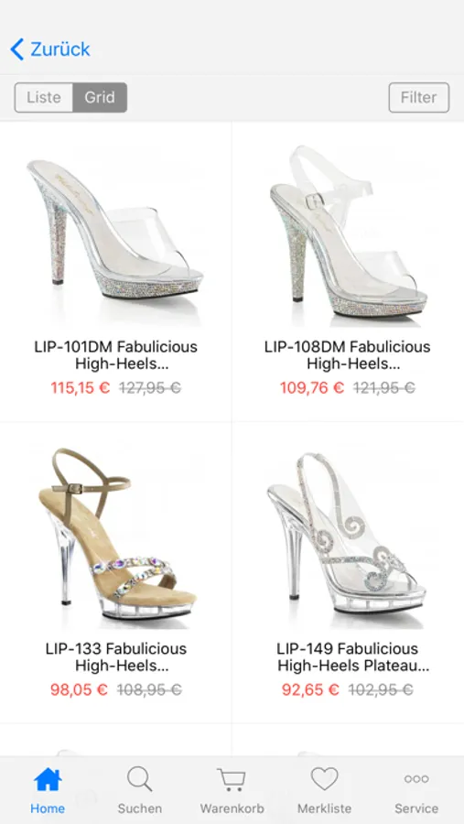Open LIP-108DM Fabulicious product title
Viewport: 464px width, 824px height.
coord(348,354)
